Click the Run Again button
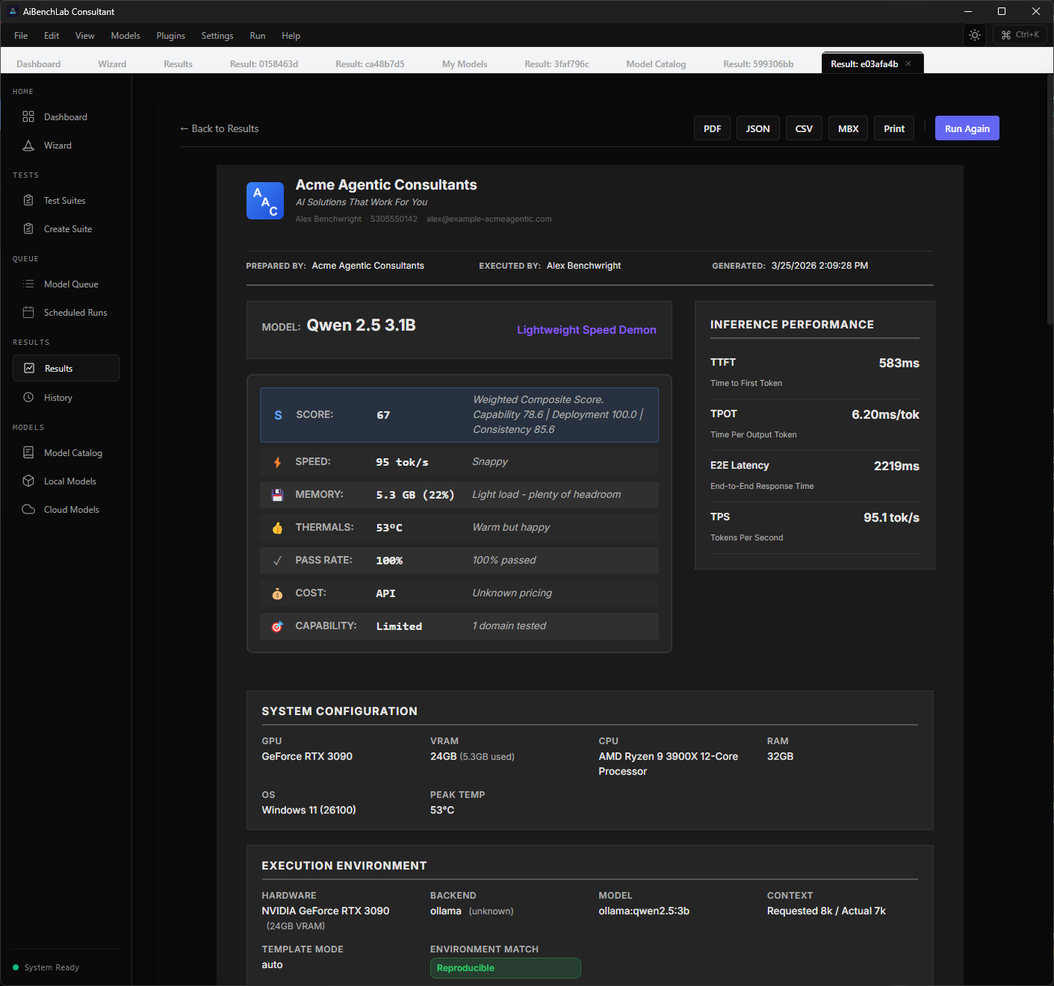Viewport: 1054px width, 986px height. (x=967, y=128)
